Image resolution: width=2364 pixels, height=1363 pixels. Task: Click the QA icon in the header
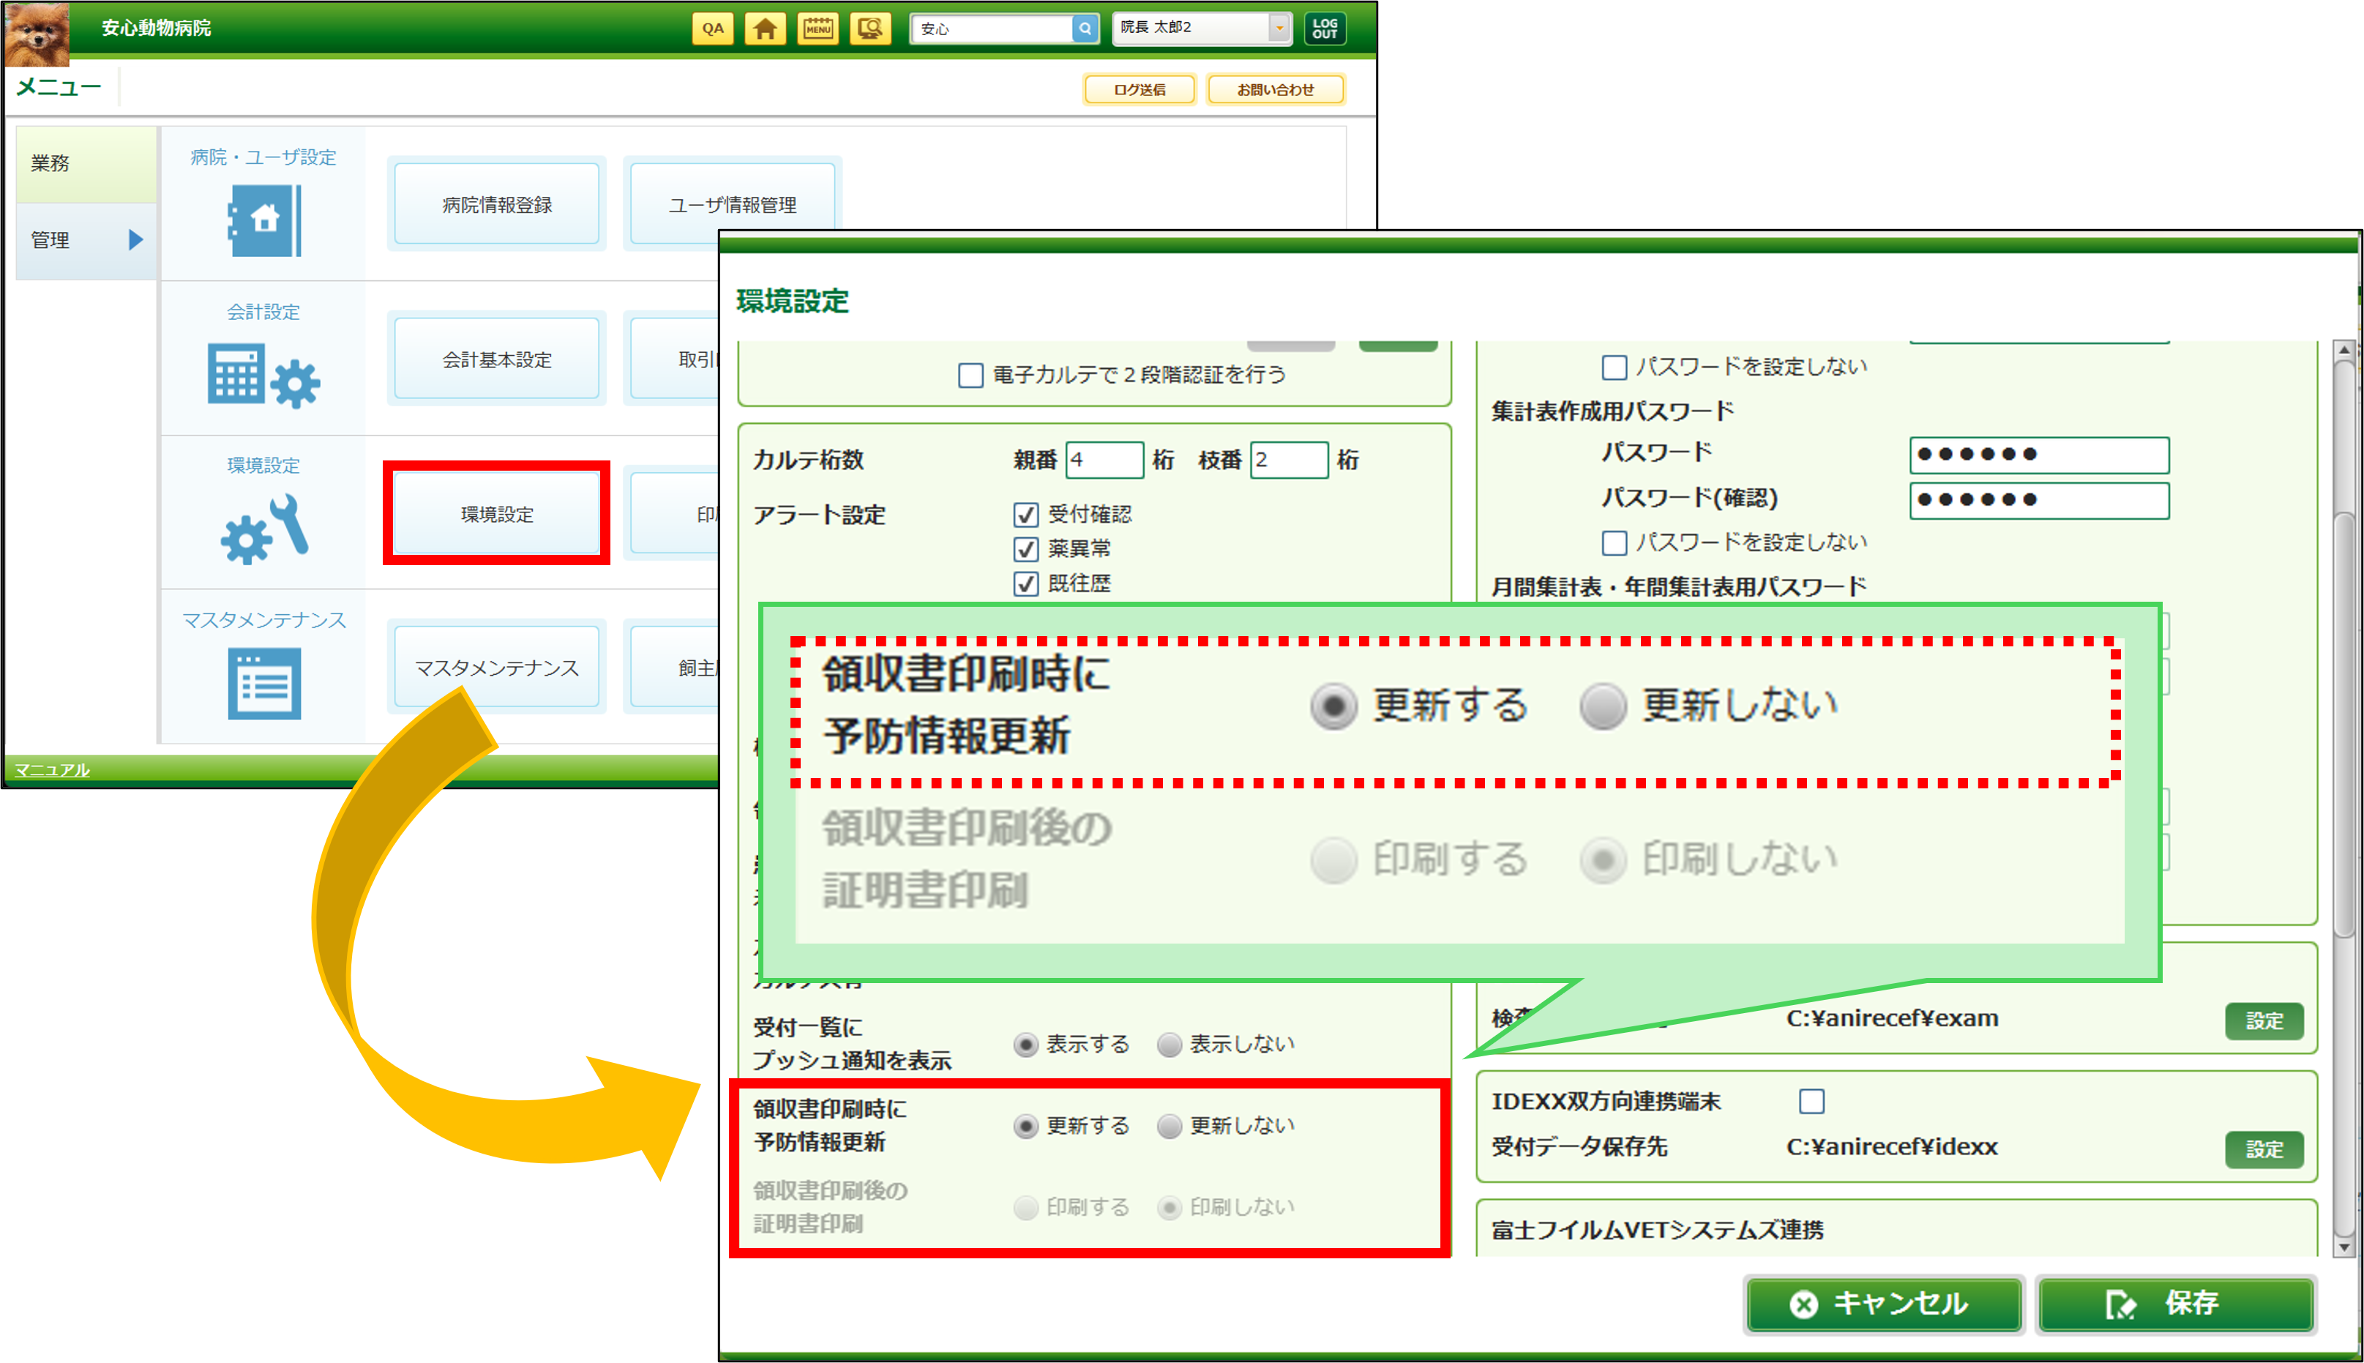[712, 28]
